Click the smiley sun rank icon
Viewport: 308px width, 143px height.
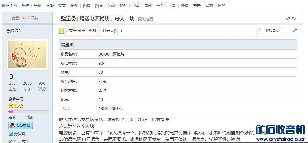click(11, 106)
